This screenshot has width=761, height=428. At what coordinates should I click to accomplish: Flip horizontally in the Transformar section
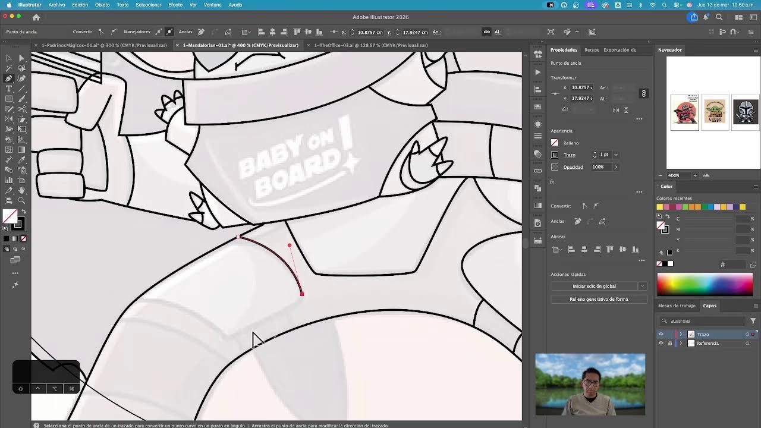616,110
